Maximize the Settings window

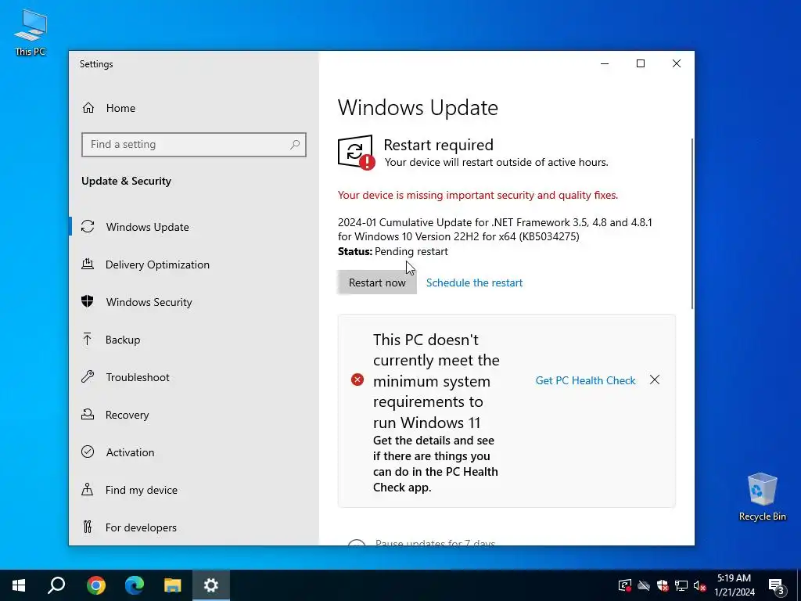(x=641, y=63)
